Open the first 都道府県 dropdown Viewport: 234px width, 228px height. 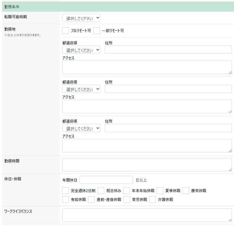pyautogui.click(x=81, y=50)
